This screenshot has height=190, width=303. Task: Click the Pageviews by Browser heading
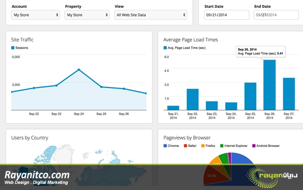[x=187, y=138]
